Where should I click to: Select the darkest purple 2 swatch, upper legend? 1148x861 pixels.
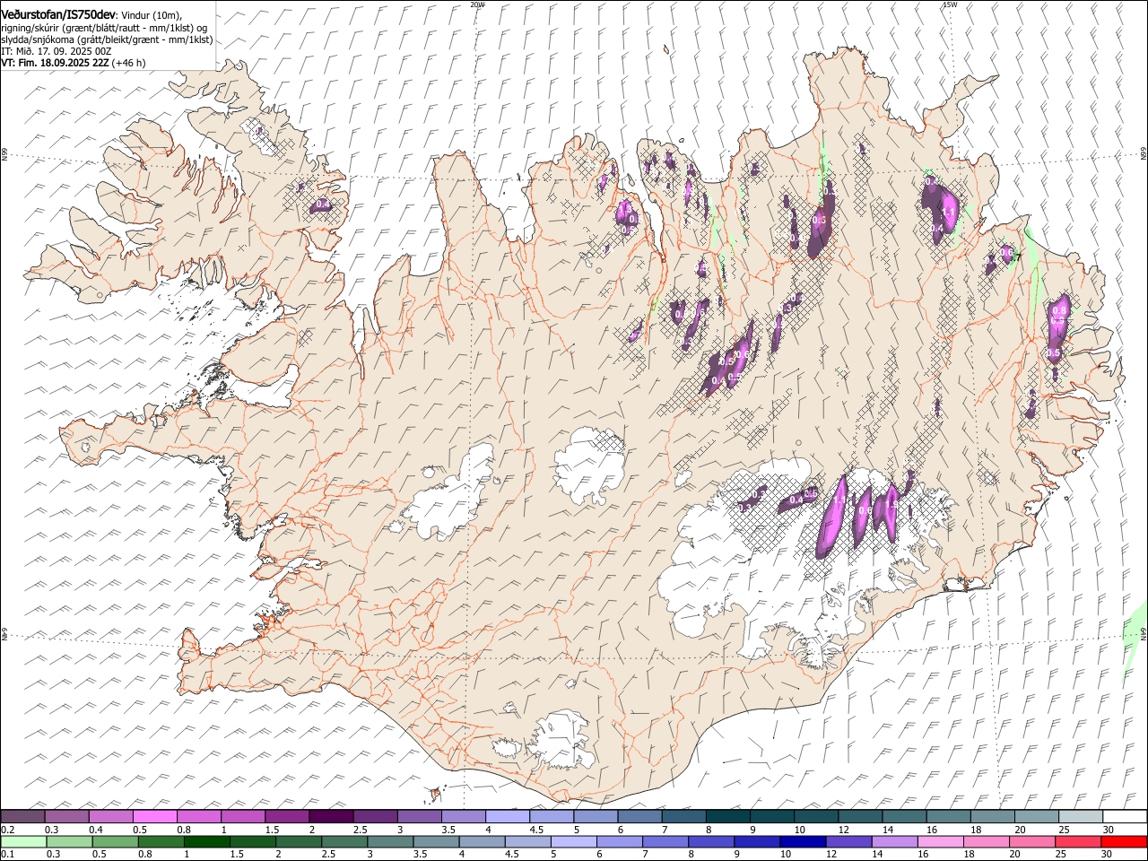[330, 816]
